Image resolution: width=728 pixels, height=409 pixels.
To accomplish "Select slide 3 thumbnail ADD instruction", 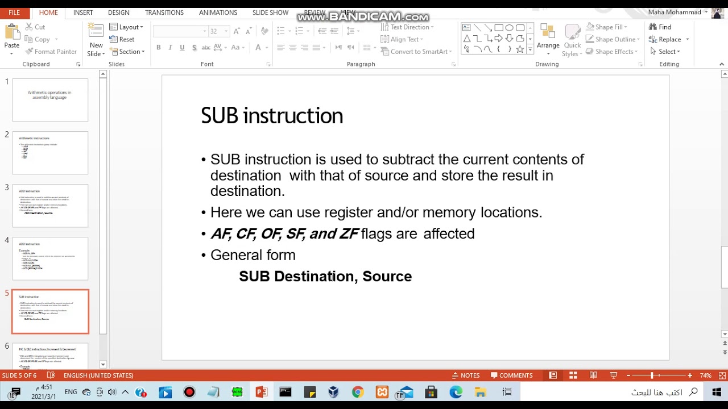I will click(x=50, y=206).
